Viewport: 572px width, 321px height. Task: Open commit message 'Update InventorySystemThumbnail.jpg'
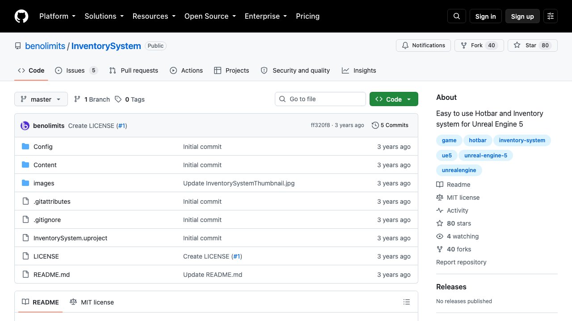click(239, 183)
